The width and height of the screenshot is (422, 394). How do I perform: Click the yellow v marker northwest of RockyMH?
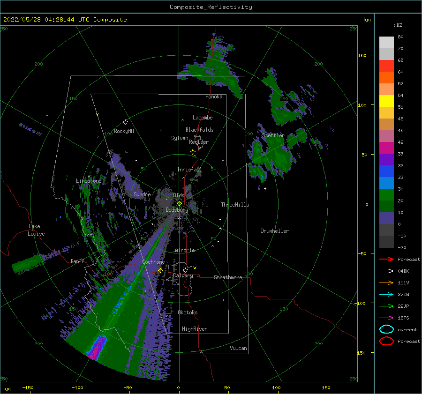pos(98,114)
